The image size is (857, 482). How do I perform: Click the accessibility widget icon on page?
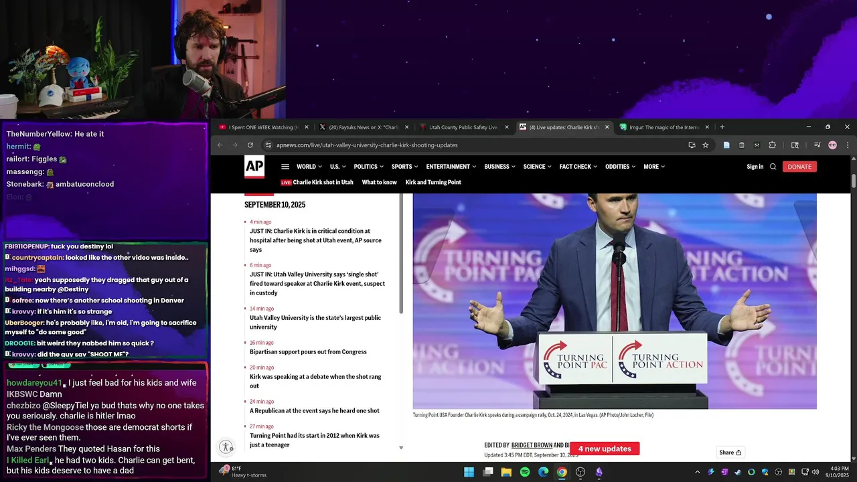coord(226,447)
